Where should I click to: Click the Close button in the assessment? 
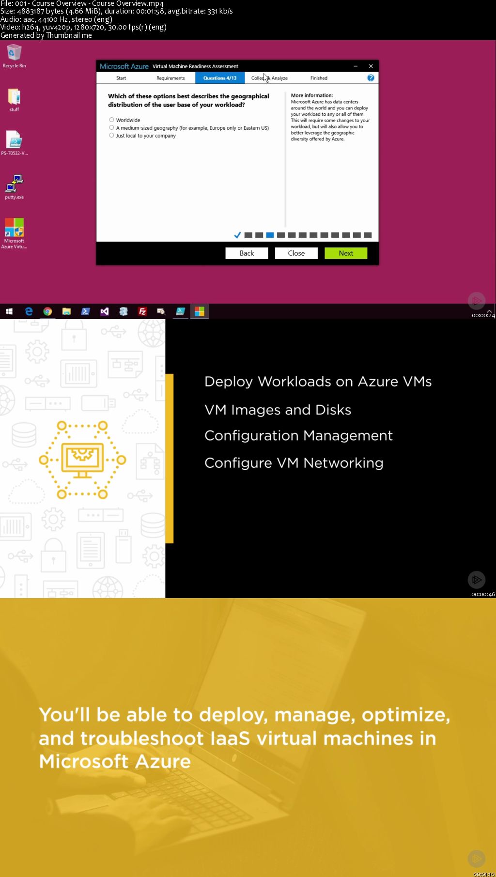[296, 253]
